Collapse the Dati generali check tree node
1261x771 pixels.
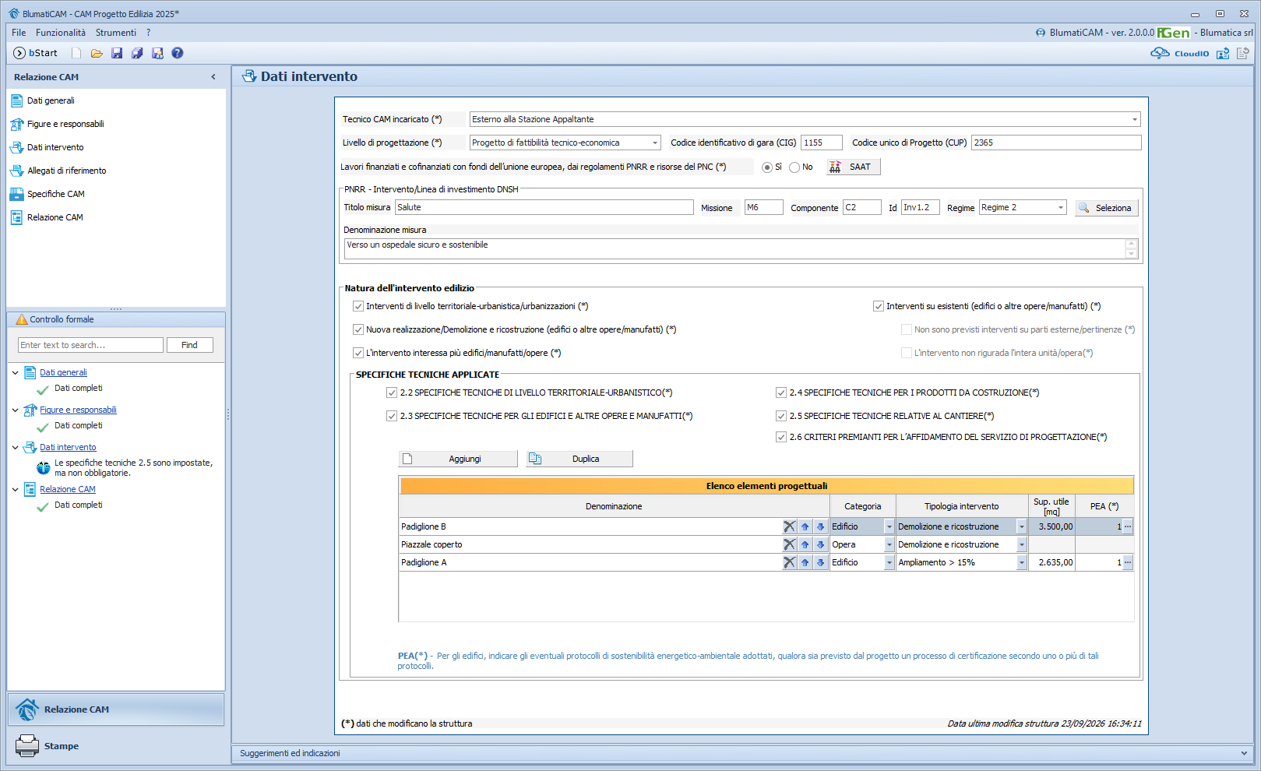pos(15,372)
